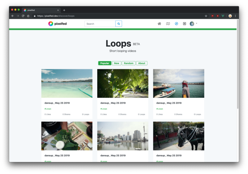
Task: Select the pixelfed browser tab
Action: [x=41, y=10]
